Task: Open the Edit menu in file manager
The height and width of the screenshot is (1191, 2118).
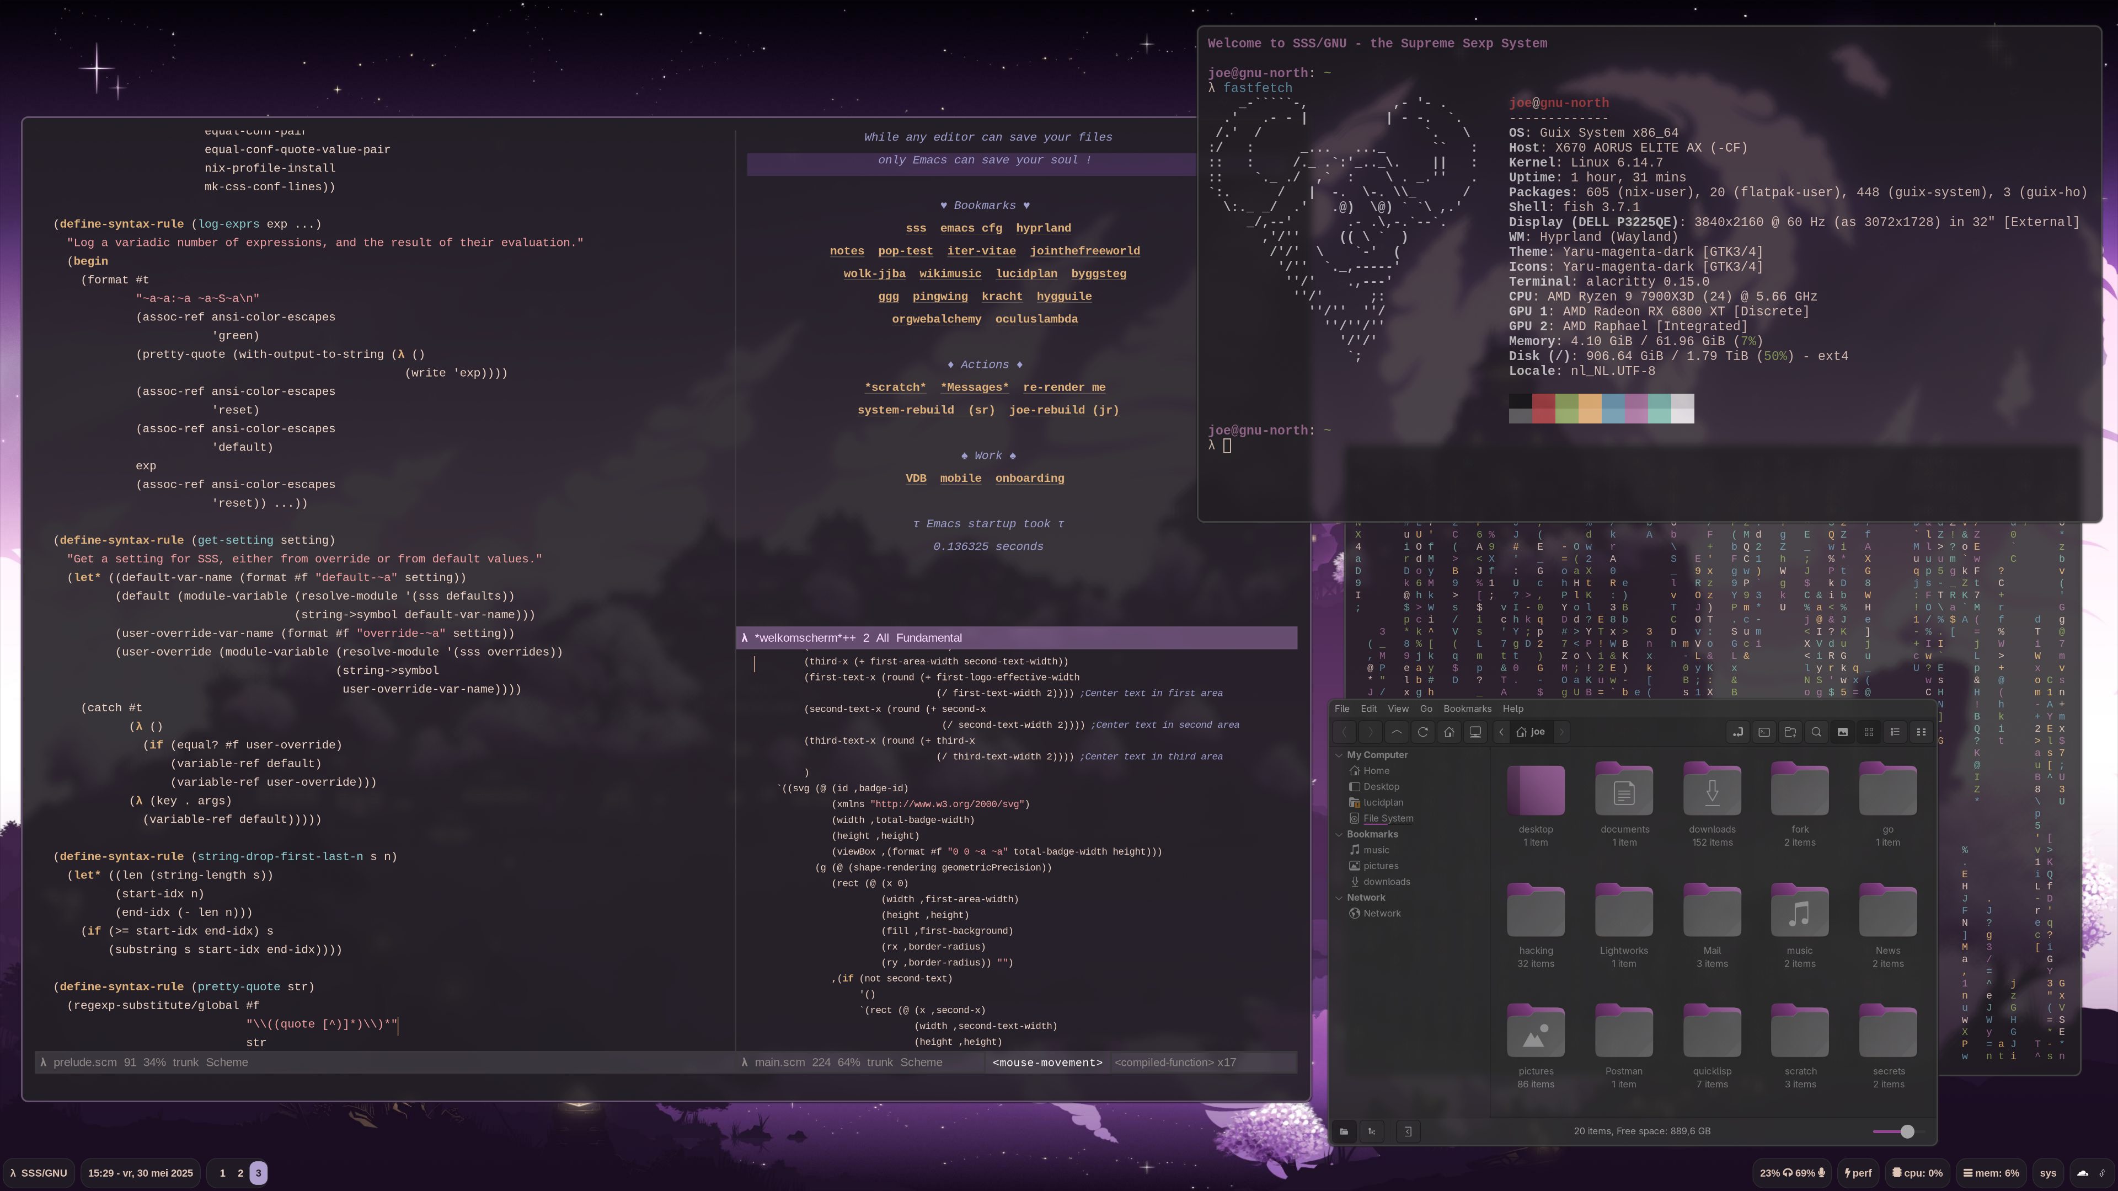Action: click(1369, 709)
